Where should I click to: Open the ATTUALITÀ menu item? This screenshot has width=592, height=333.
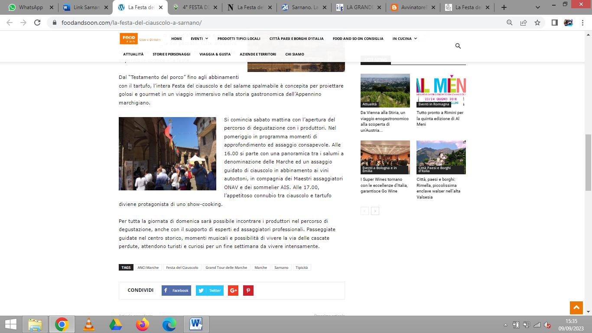[133, 54]
